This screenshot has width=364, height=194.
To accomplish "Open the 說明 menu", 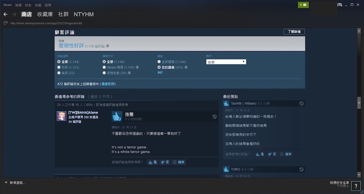I will (x=48, y=5).
